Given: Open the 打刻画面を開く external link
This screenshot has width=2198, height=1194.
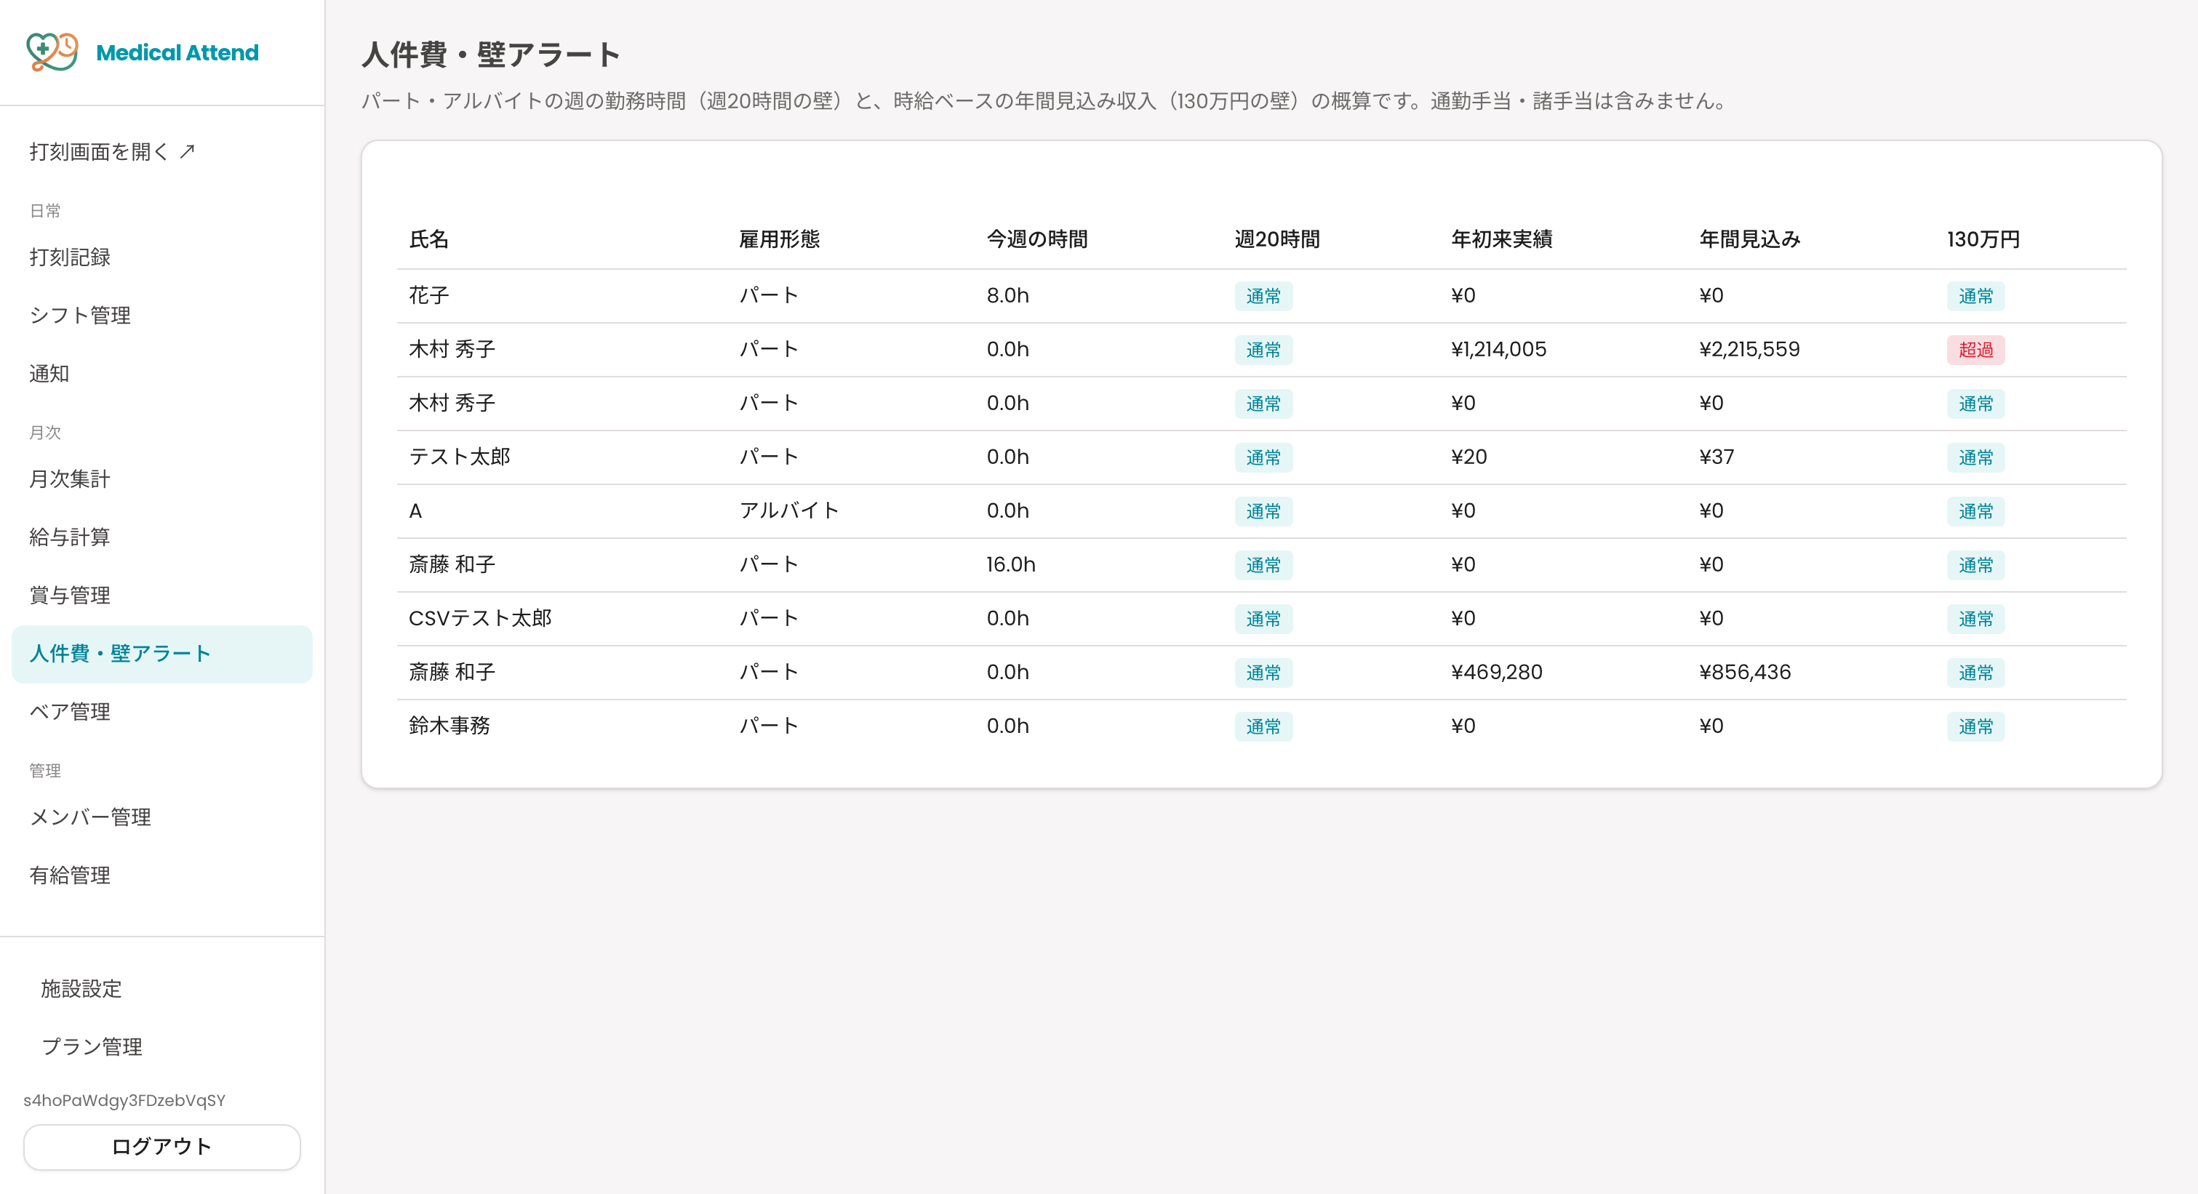Looking at the screenshot, I should point(113,152).
